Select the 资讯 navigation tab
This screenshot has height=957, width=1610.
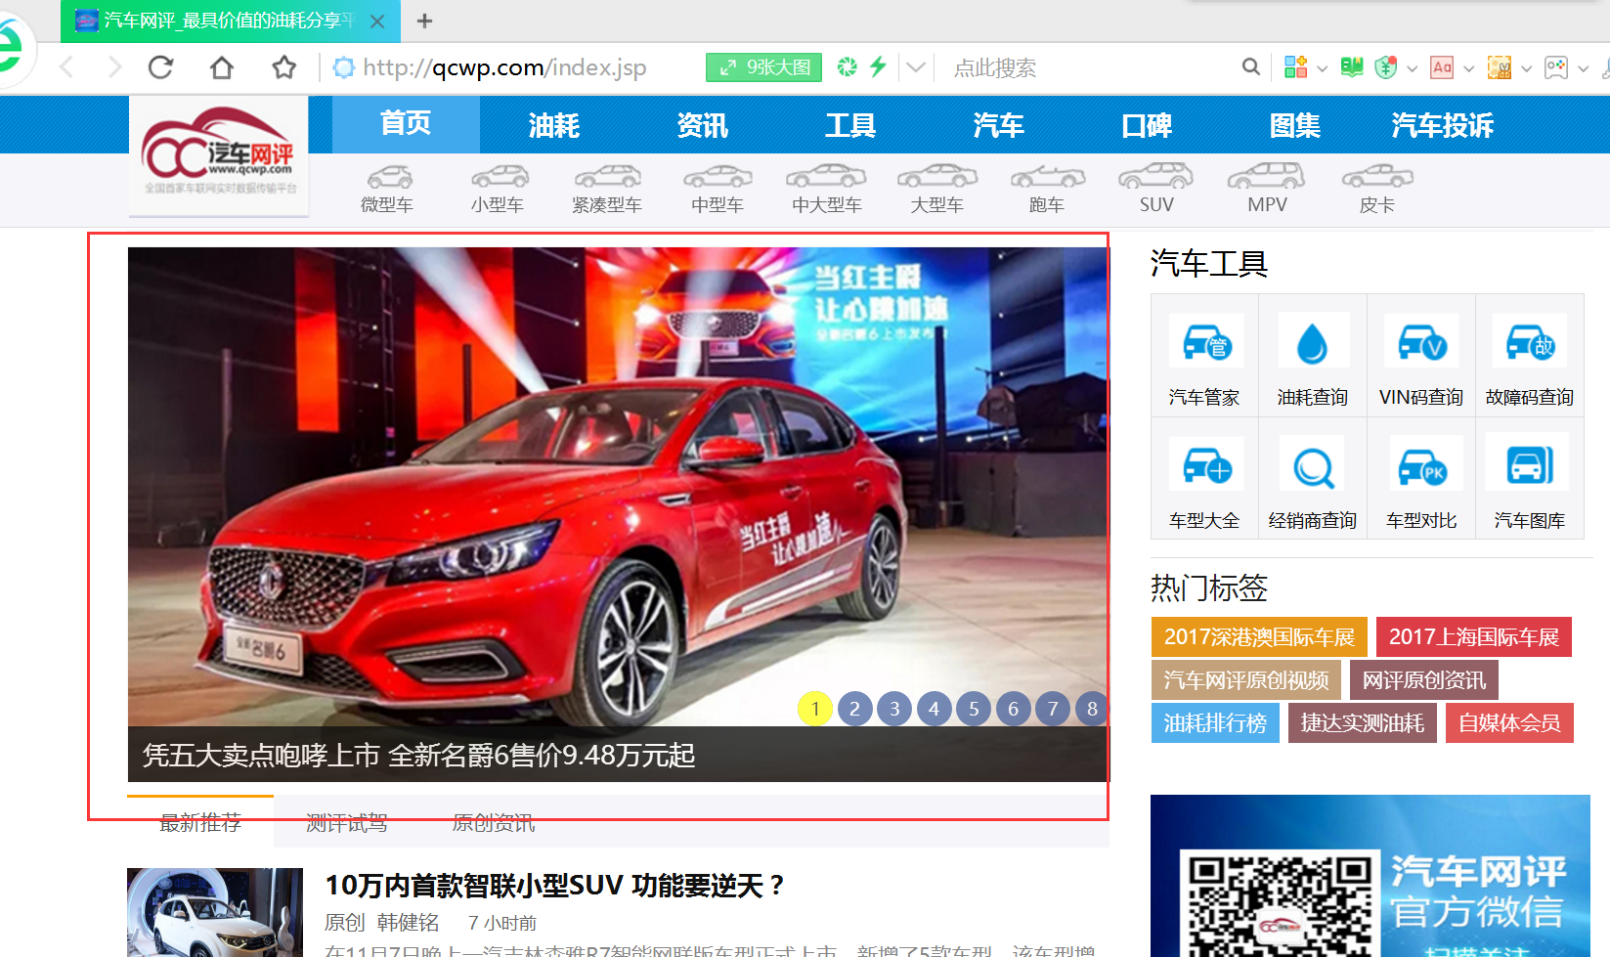(702, 125)
